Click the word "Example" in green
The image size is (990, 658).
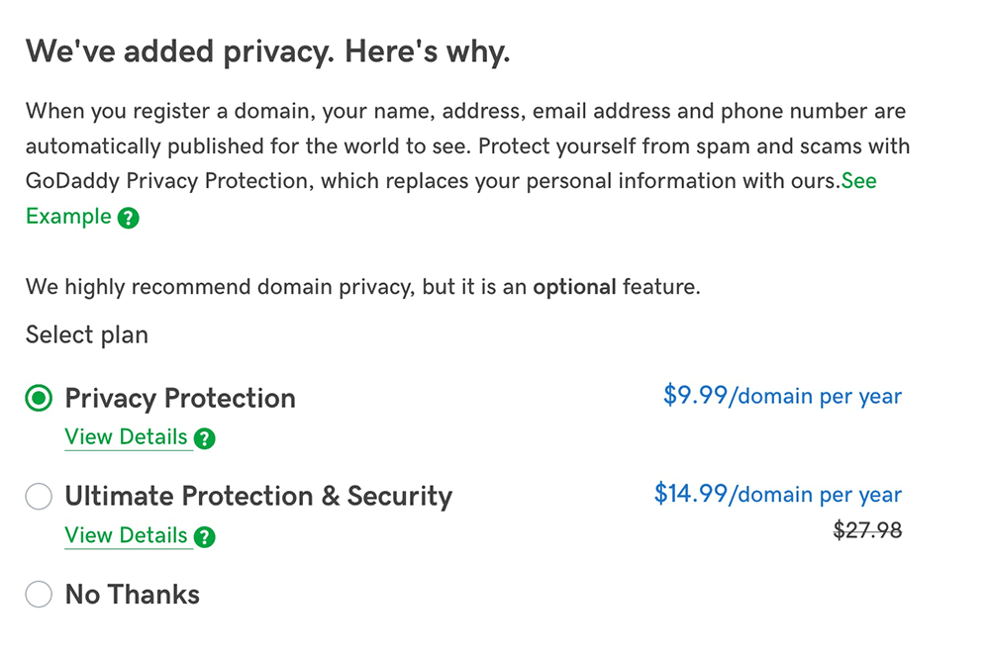[x=68, y=217]
